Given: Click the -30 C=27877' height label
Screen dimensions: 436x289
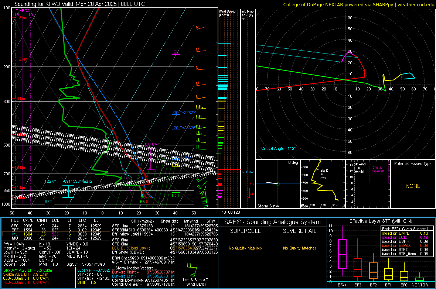Looking at the screenshot, I should coord(184,113).
